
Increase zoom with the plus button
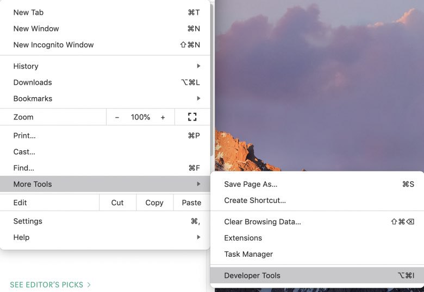tap(163, 117)
